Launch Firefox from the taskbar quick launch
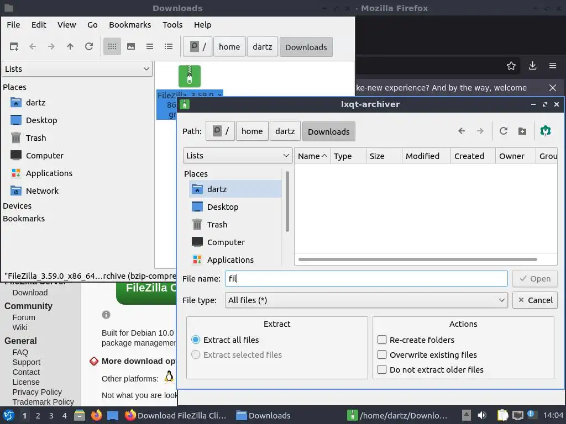The width and height of the screenshot is (566, 424). tap(96, 415)
